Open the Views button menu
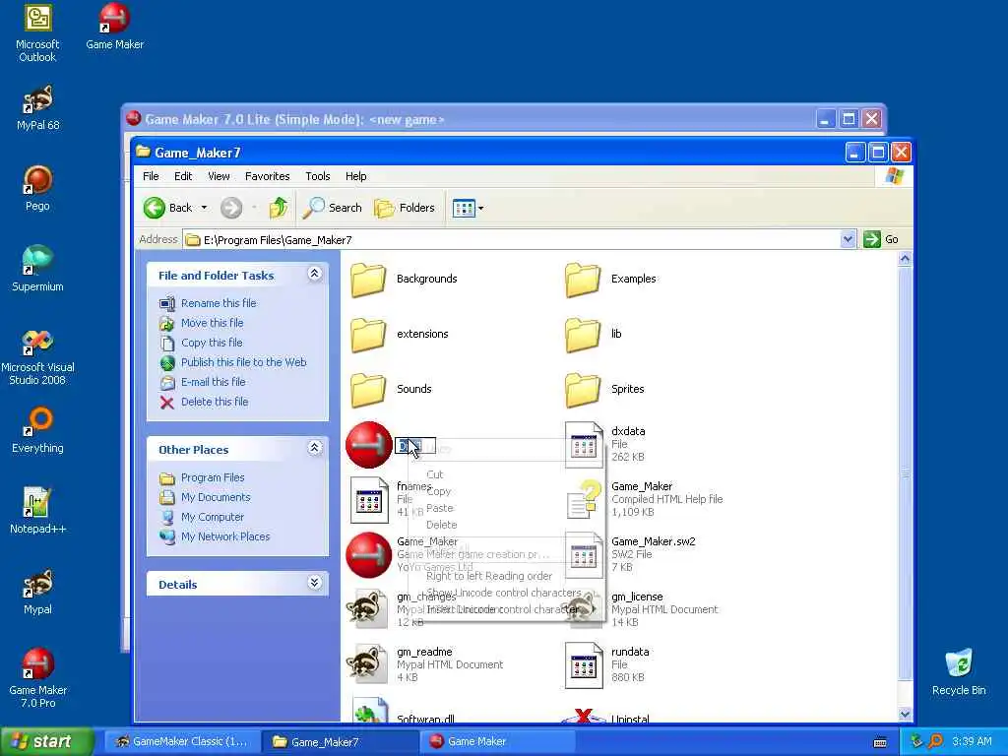 point(468,208)
